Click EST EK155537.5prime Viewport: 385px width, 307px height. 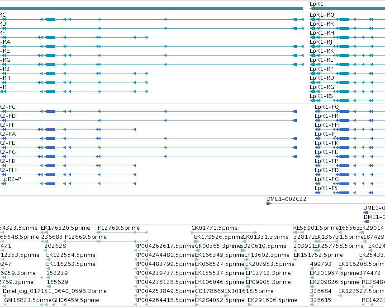pyautogui.click(x=219, y=273)
